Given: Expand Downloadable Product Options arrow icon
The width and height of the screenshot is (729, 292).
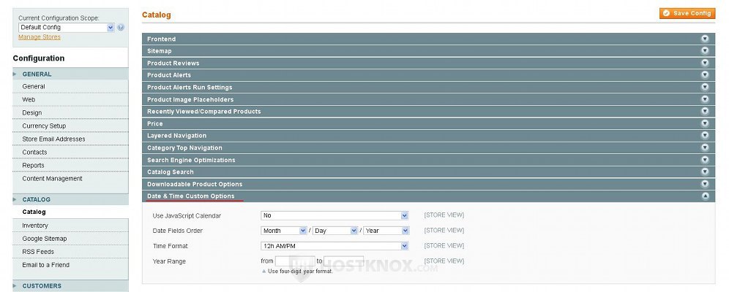Looking at the screenshot, I should [x=705, y=184].
